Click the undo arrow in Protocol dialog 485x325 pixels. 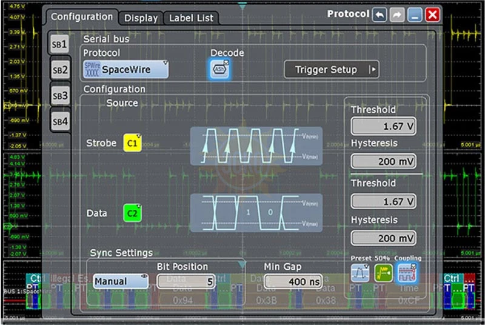pyautogui.click(x=380, y=15)
